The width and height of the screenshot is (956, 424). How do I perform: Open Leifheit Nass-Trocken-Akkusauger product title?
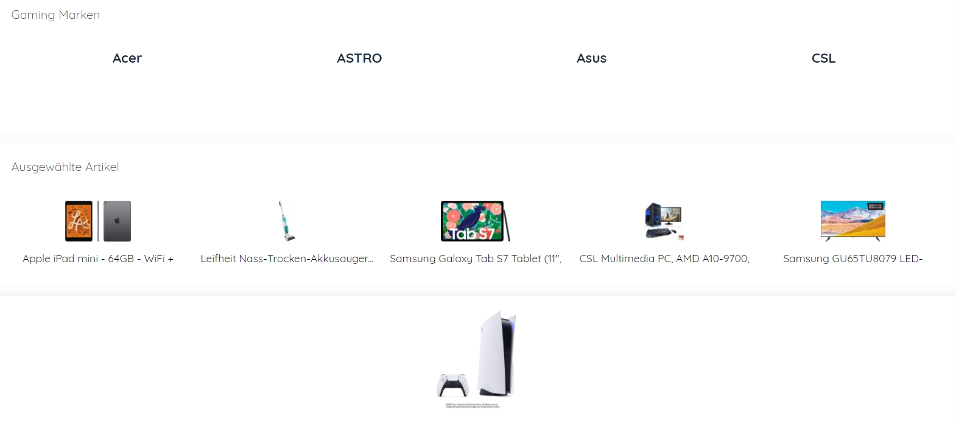click(x=287, y=259)
